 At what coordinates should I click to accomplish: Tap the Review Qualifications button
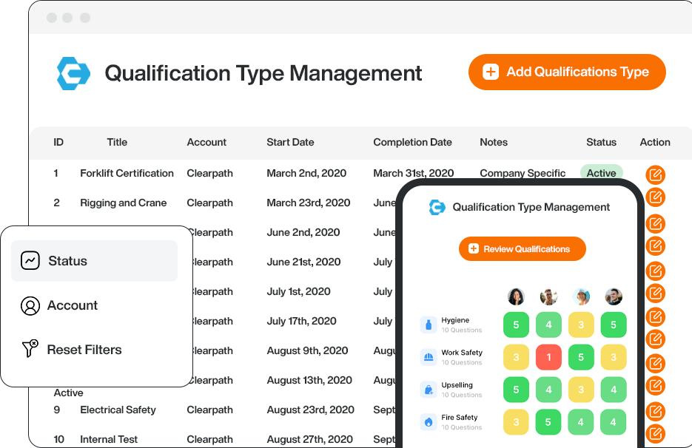point(522,249)
